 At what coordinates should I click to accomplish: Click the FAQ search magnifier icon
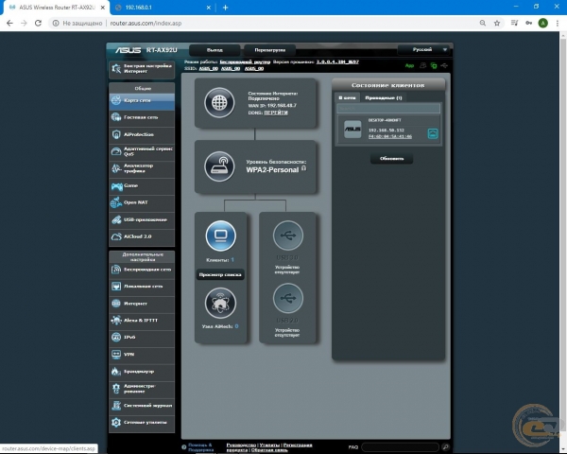[445, 447]
